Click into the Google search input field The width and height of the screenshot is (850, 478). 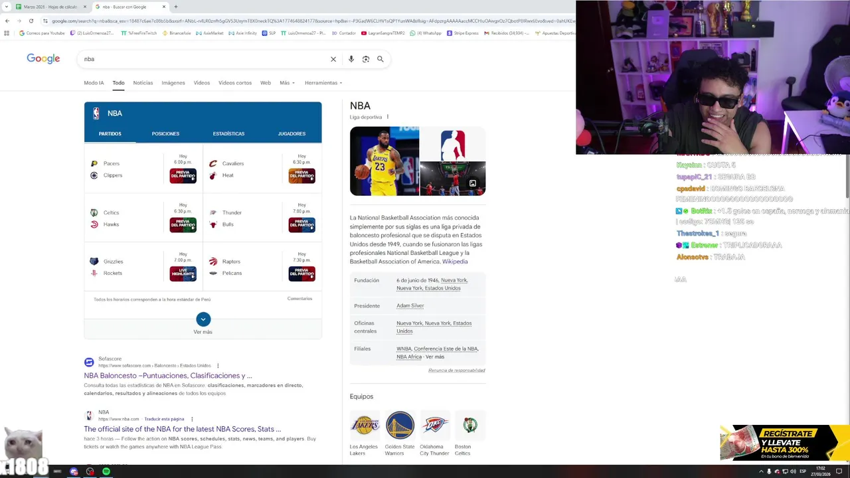[203, 59]
